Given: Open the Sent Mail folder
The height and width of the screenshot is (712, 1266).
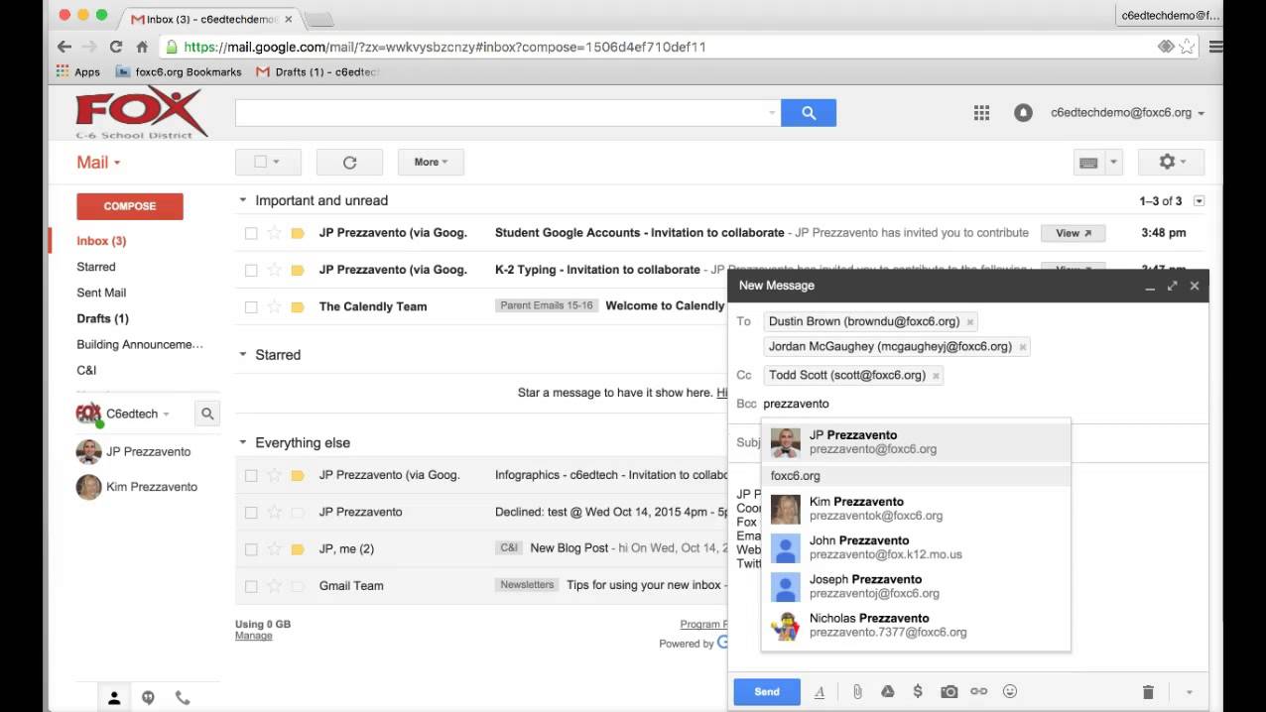Looking at the screenshot, I should [101, 293].
